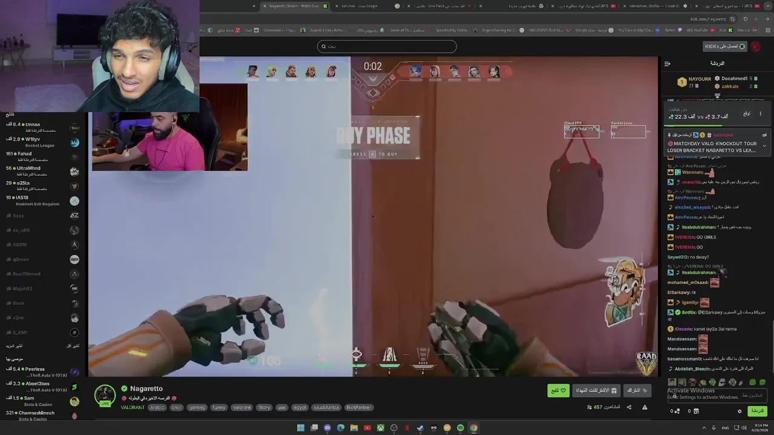Open o25ta channel in sidebar
The height and width of the screenshot is (435, 774).
tap(42, 185)
